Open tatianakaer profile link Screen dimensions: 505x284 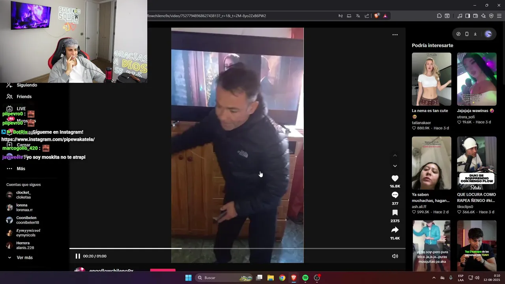click(421, 123)
